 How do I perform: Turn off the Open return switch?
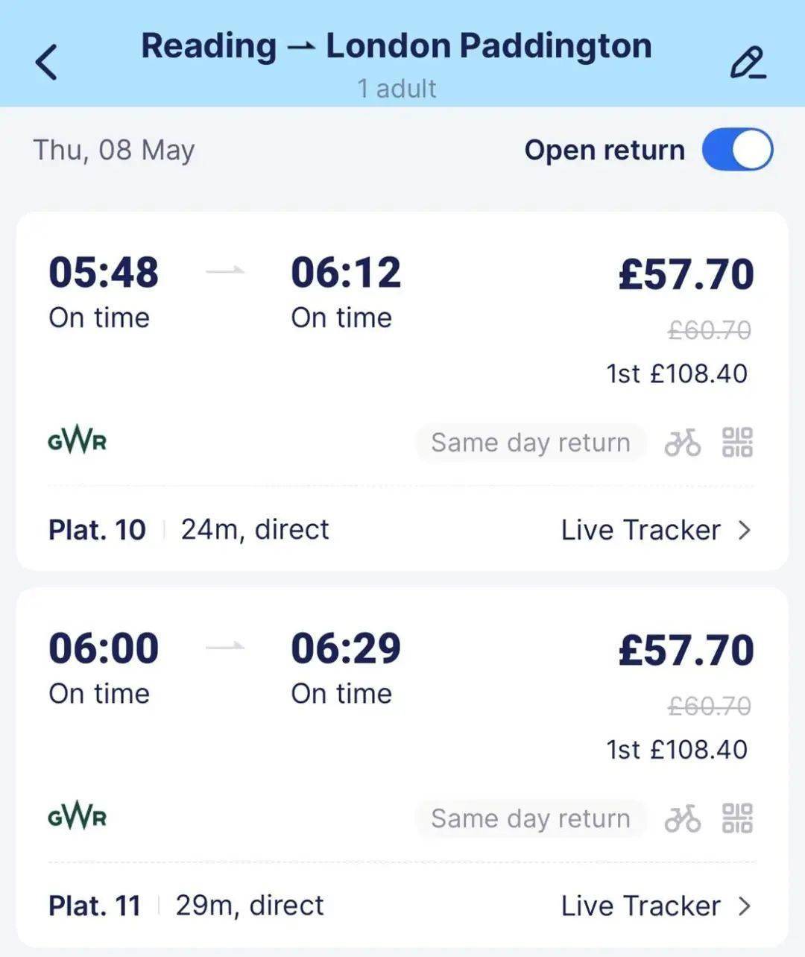click(x=737, y=150)
